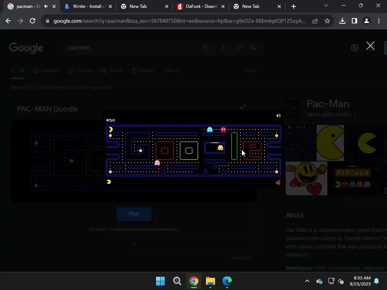Click the Wikipedia link in About
The width and height of the screenshot is (387, 290).
(297, 255)
